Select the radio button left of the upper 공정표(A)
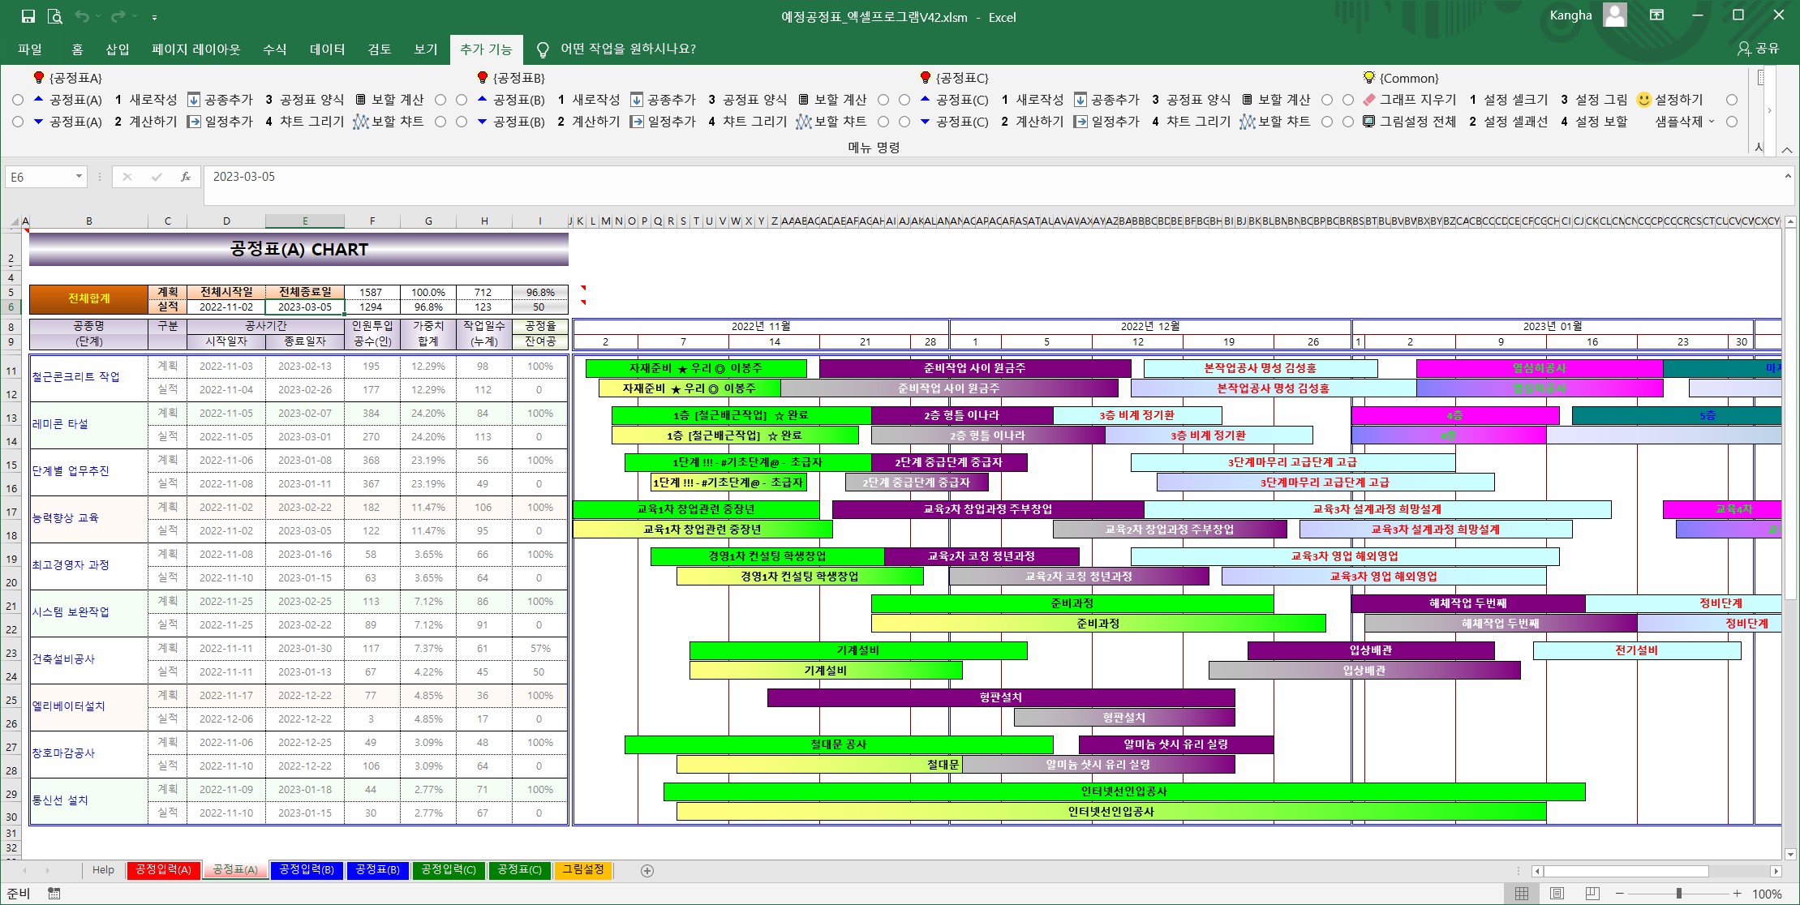1800x905 pixels. point(18,100)
